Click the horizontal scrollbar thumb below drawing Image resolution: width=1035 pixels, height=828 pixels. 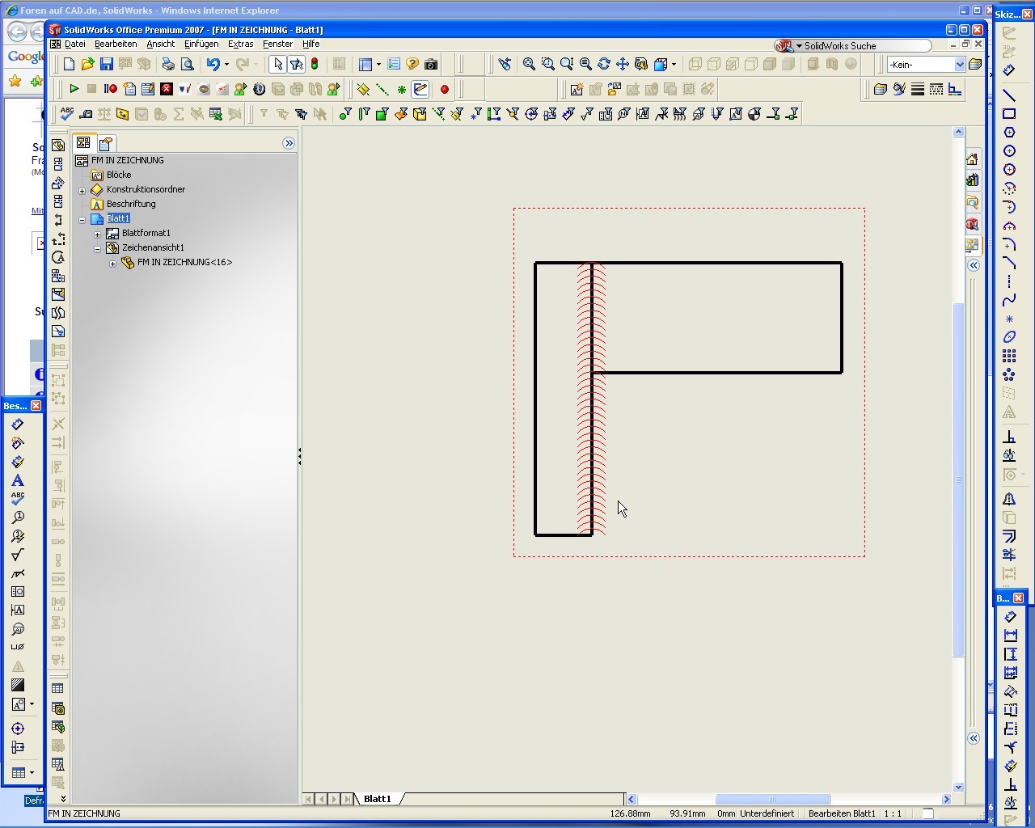coord(771,799)
